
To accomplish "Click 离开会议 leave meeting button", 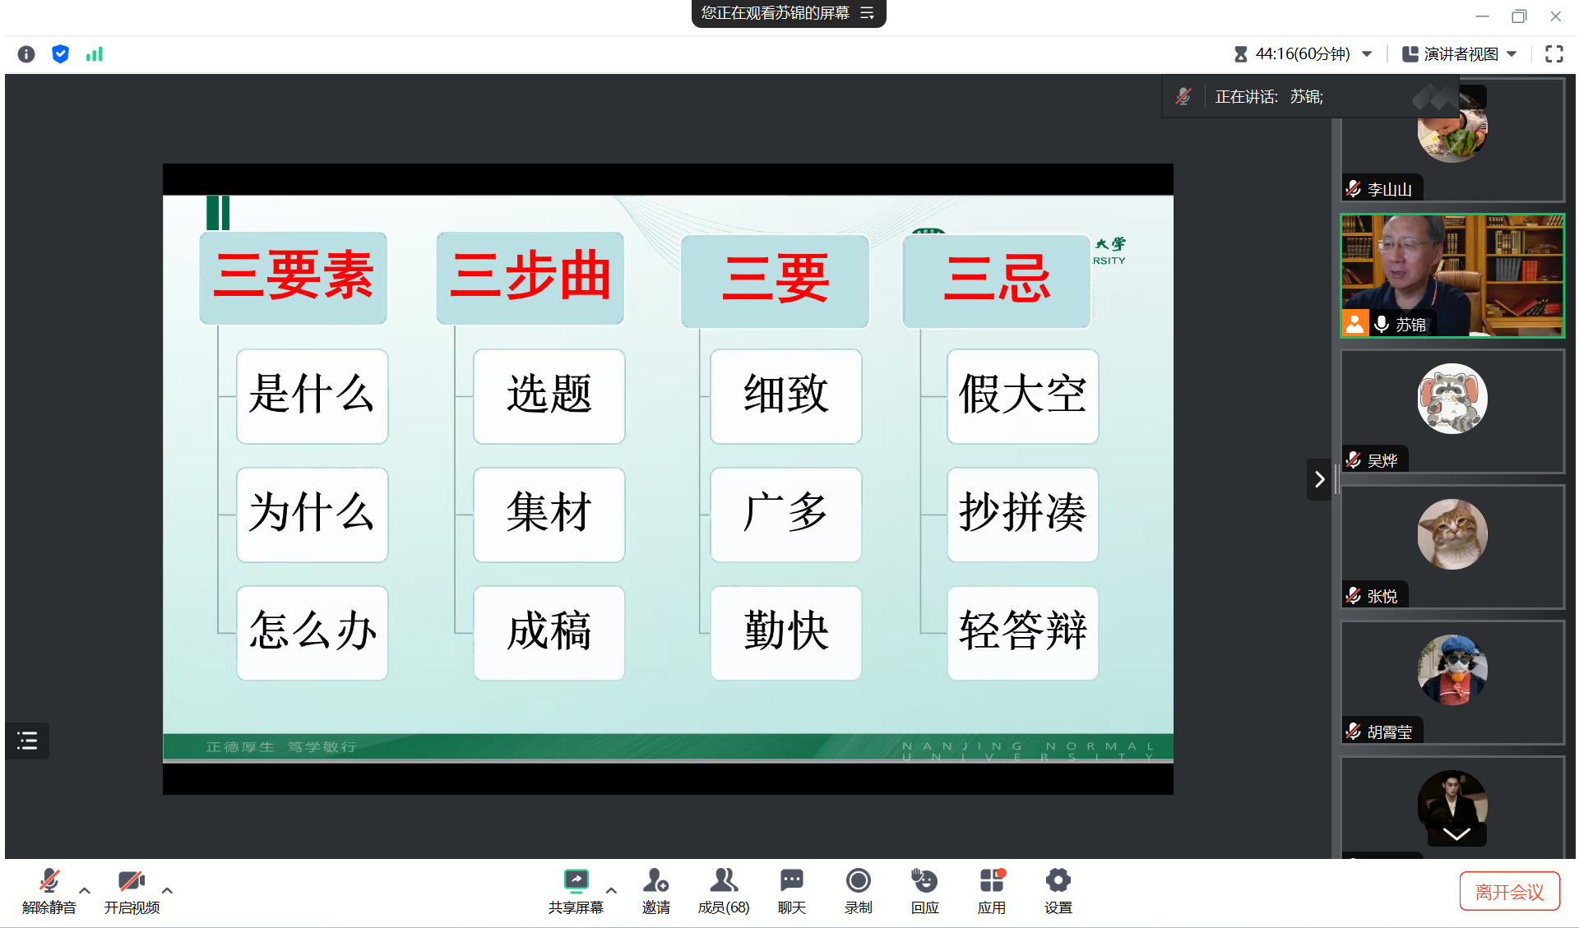I will tap(1509, 892).
